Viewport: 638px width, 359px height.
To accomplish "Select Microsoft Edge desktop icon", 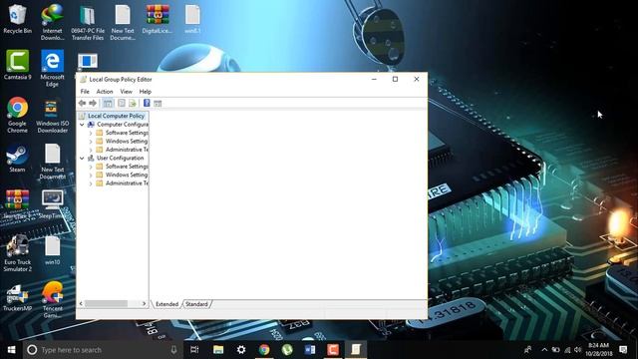I will 52,69.
